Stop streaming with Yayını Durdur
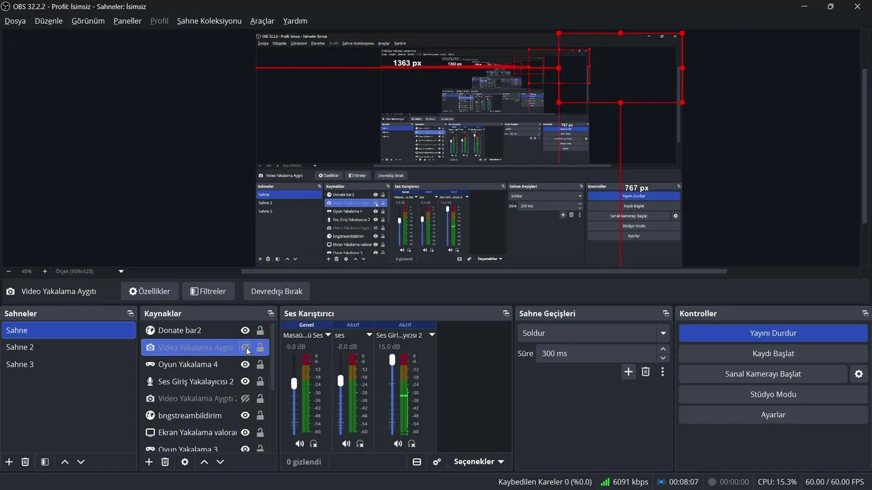872x490 pixels. [773, 333]
